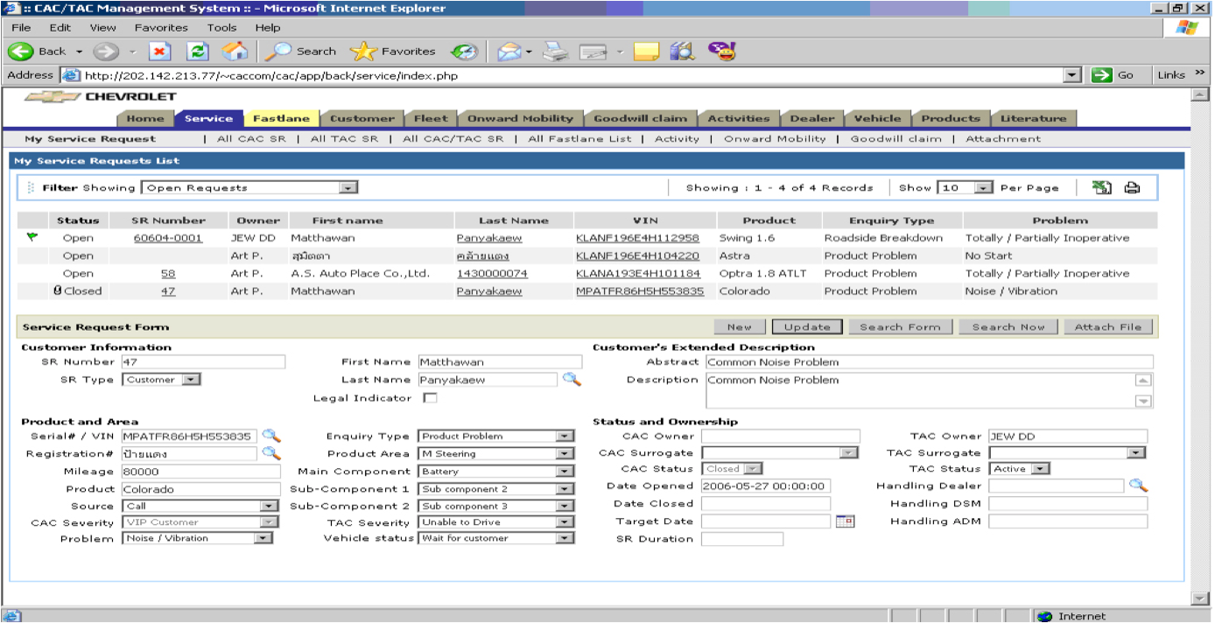This screenshot has width=1222, height=623.
Task: Launch the Yahoo Messenger smiley icon
Action: click(722, 51)
